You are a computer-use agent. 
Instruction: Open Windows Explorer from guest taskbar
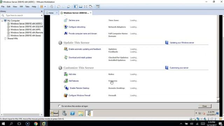(81, 113)
